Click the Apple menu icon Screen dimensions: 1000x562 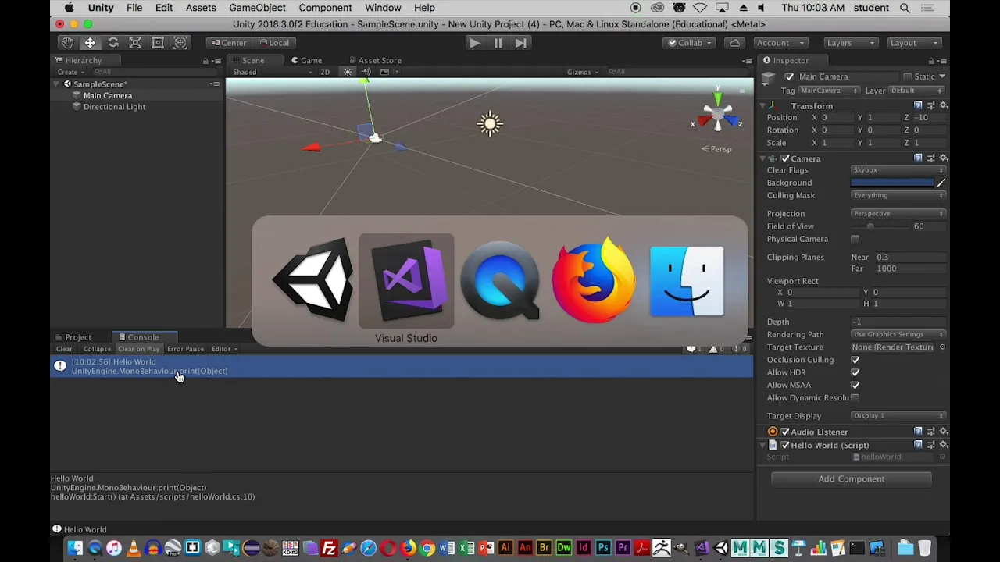click(x=69, y=8)
